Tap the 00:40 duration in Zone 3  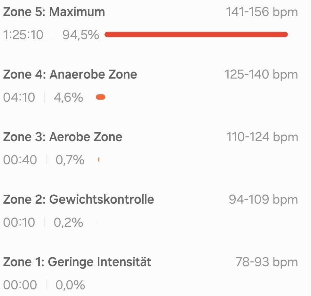point(20,159)
